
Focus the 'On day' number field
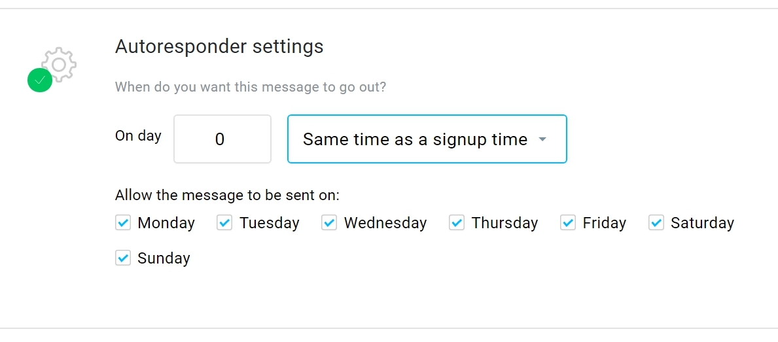tap(222, 139)
